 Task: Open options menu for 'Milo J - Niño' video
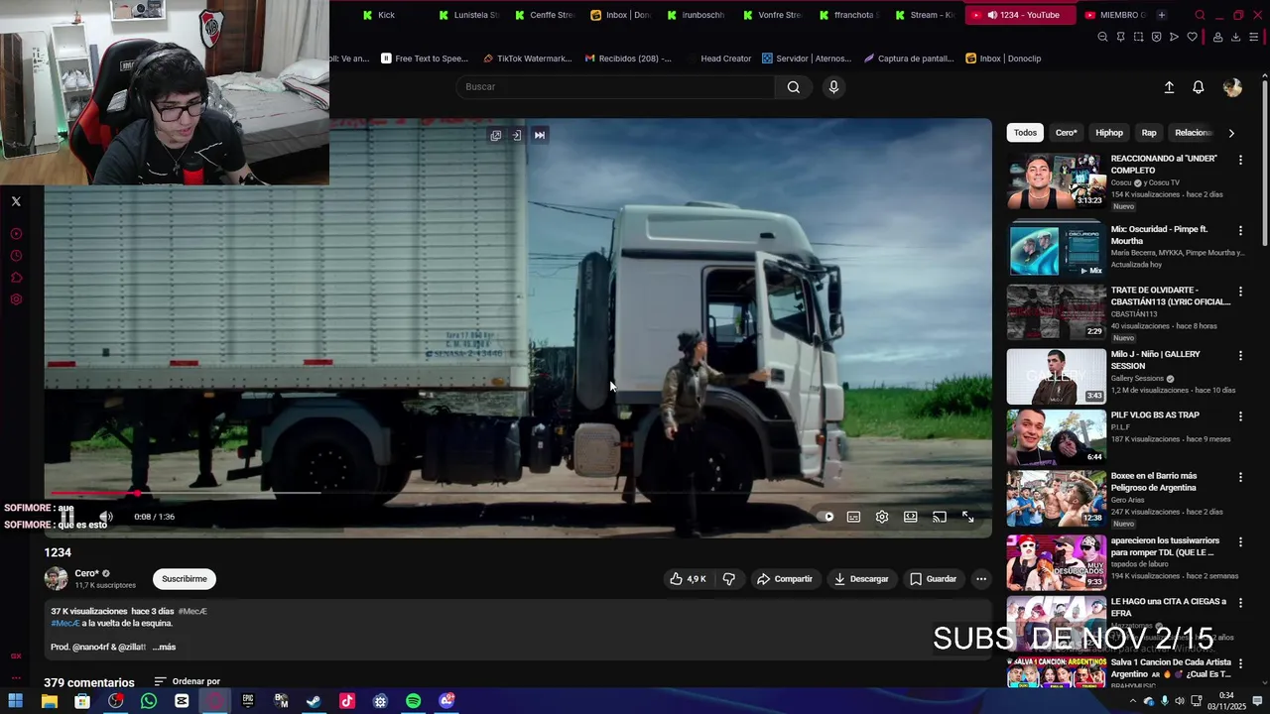1240,355
